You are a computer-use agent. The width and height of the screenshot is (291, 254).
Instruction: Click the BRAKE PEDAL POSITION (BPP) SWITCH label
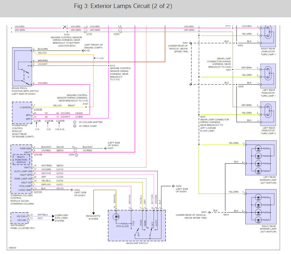pos(25,91)
